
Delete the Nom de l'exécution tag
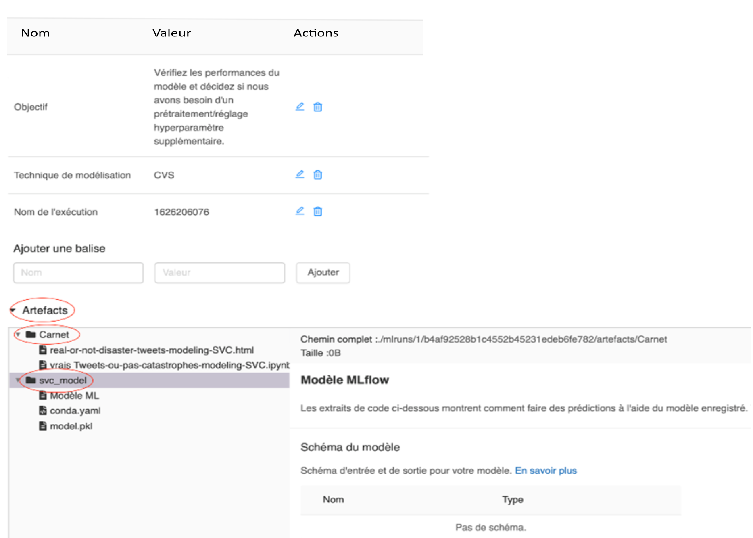(x=318, y=211)
